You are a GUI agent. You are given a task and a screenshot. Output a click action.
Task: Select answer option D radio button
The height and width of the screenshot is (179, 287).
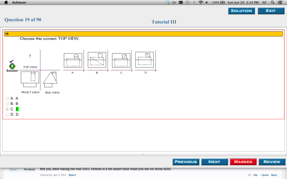[7, 114]
